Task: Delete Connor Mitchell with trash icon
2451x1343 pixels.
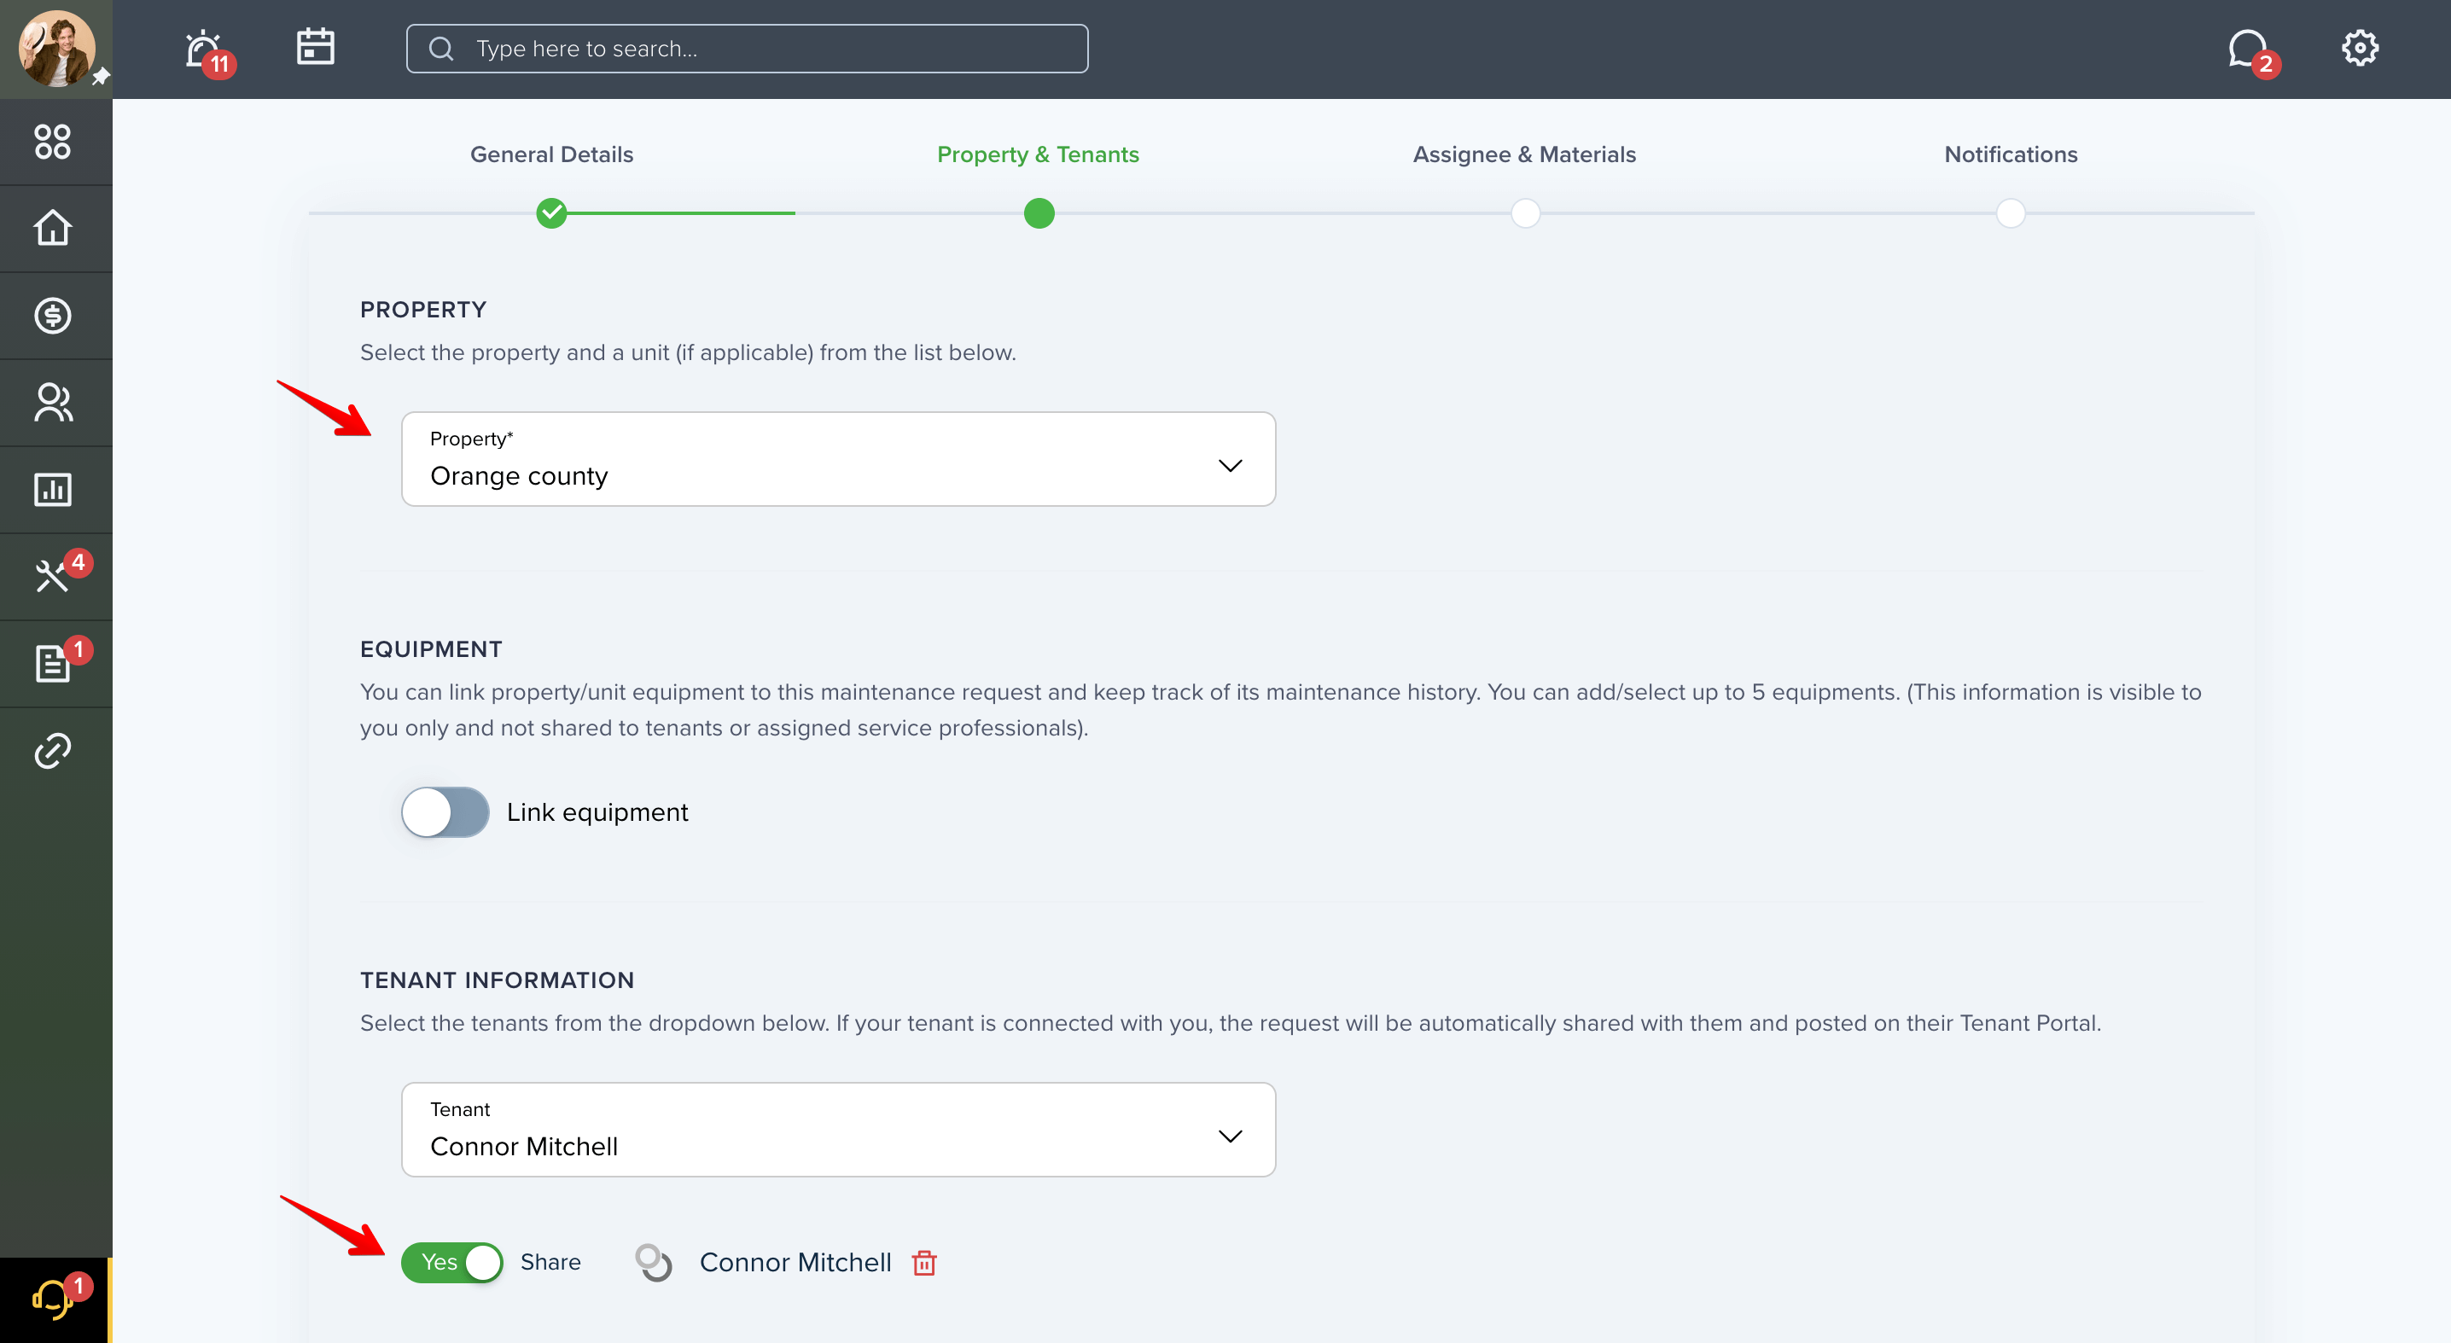Action: pyautogui.click(x=924, y=1262)
